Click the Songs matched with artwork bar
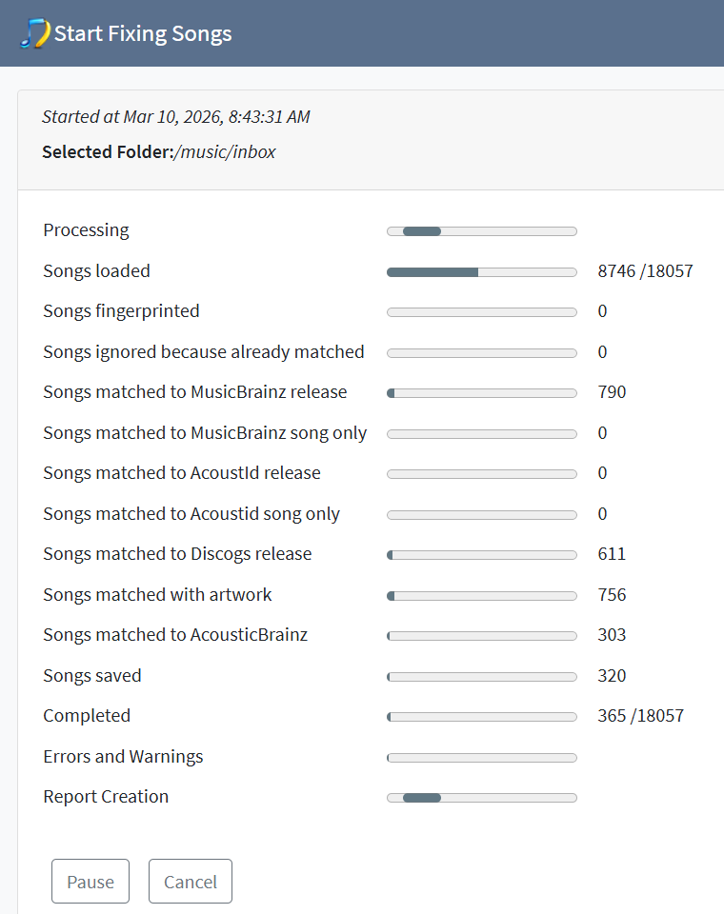724x914 pixels. pyautogui.click(x=481, y=596)
